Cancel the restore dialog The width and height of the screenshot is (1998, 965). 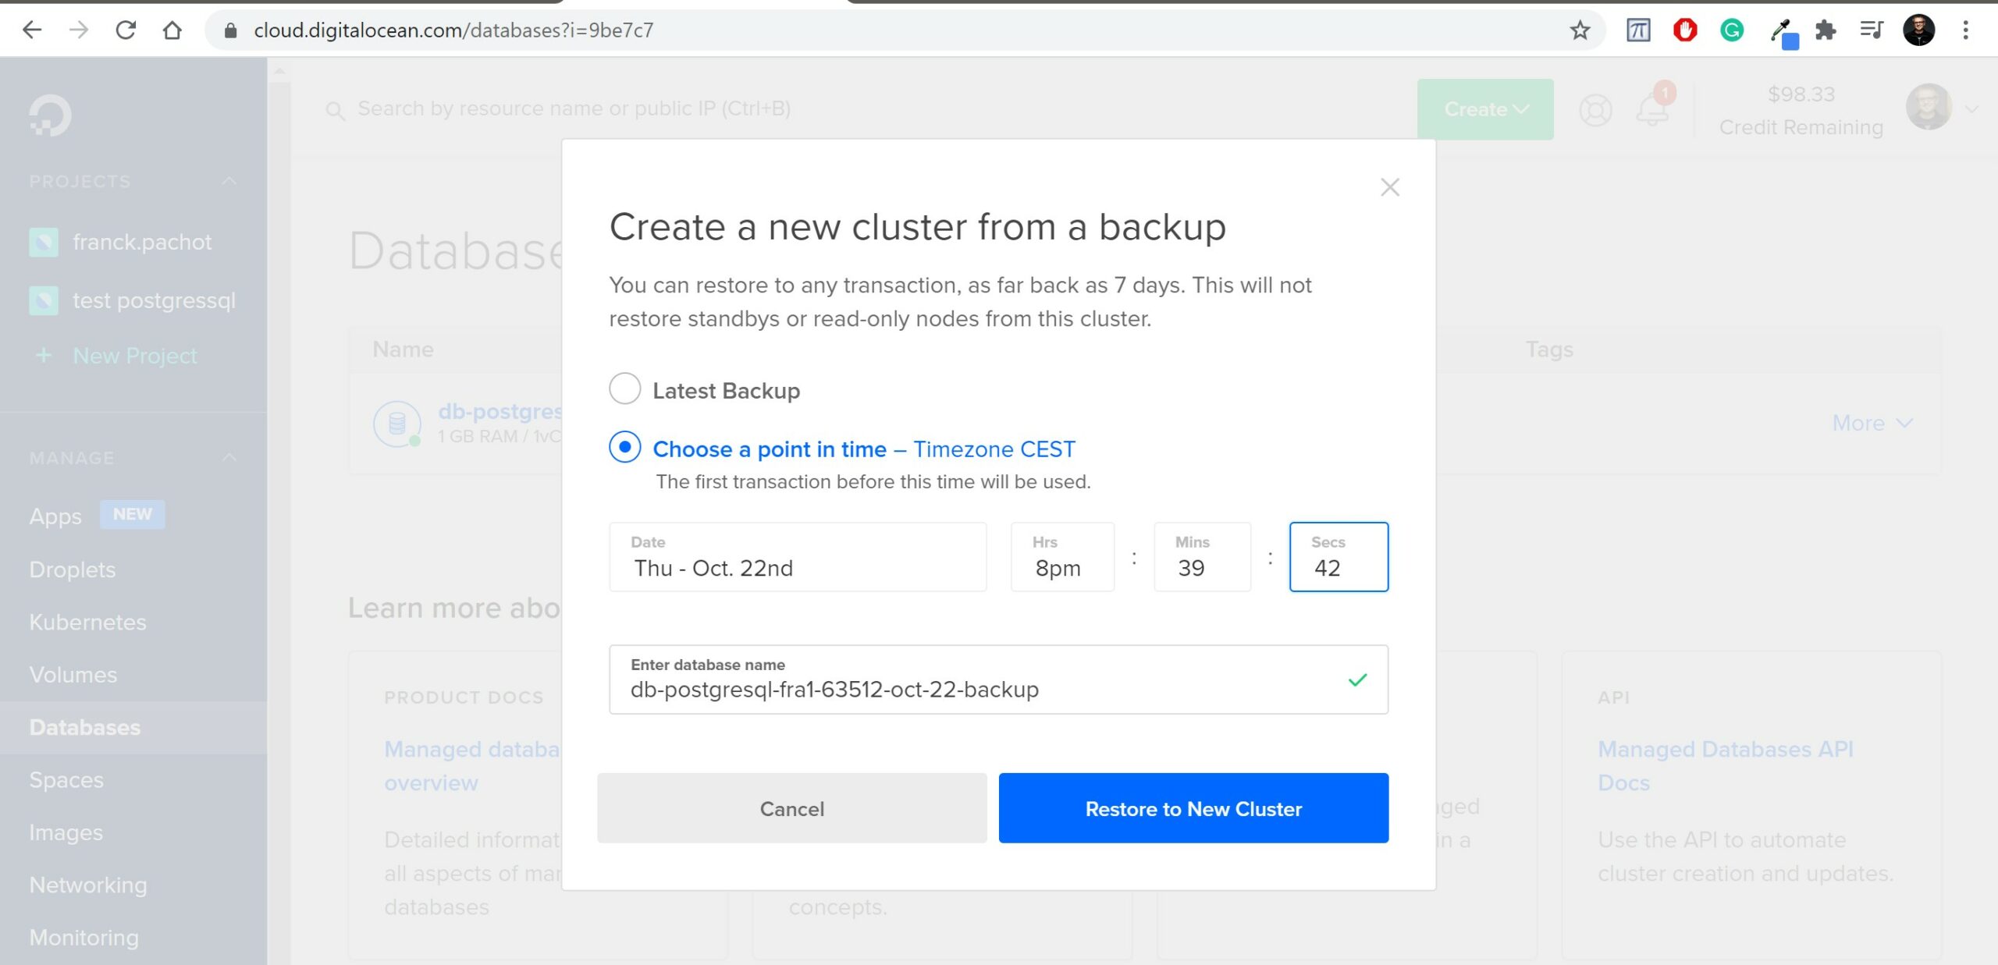click(x=791, y=808)
